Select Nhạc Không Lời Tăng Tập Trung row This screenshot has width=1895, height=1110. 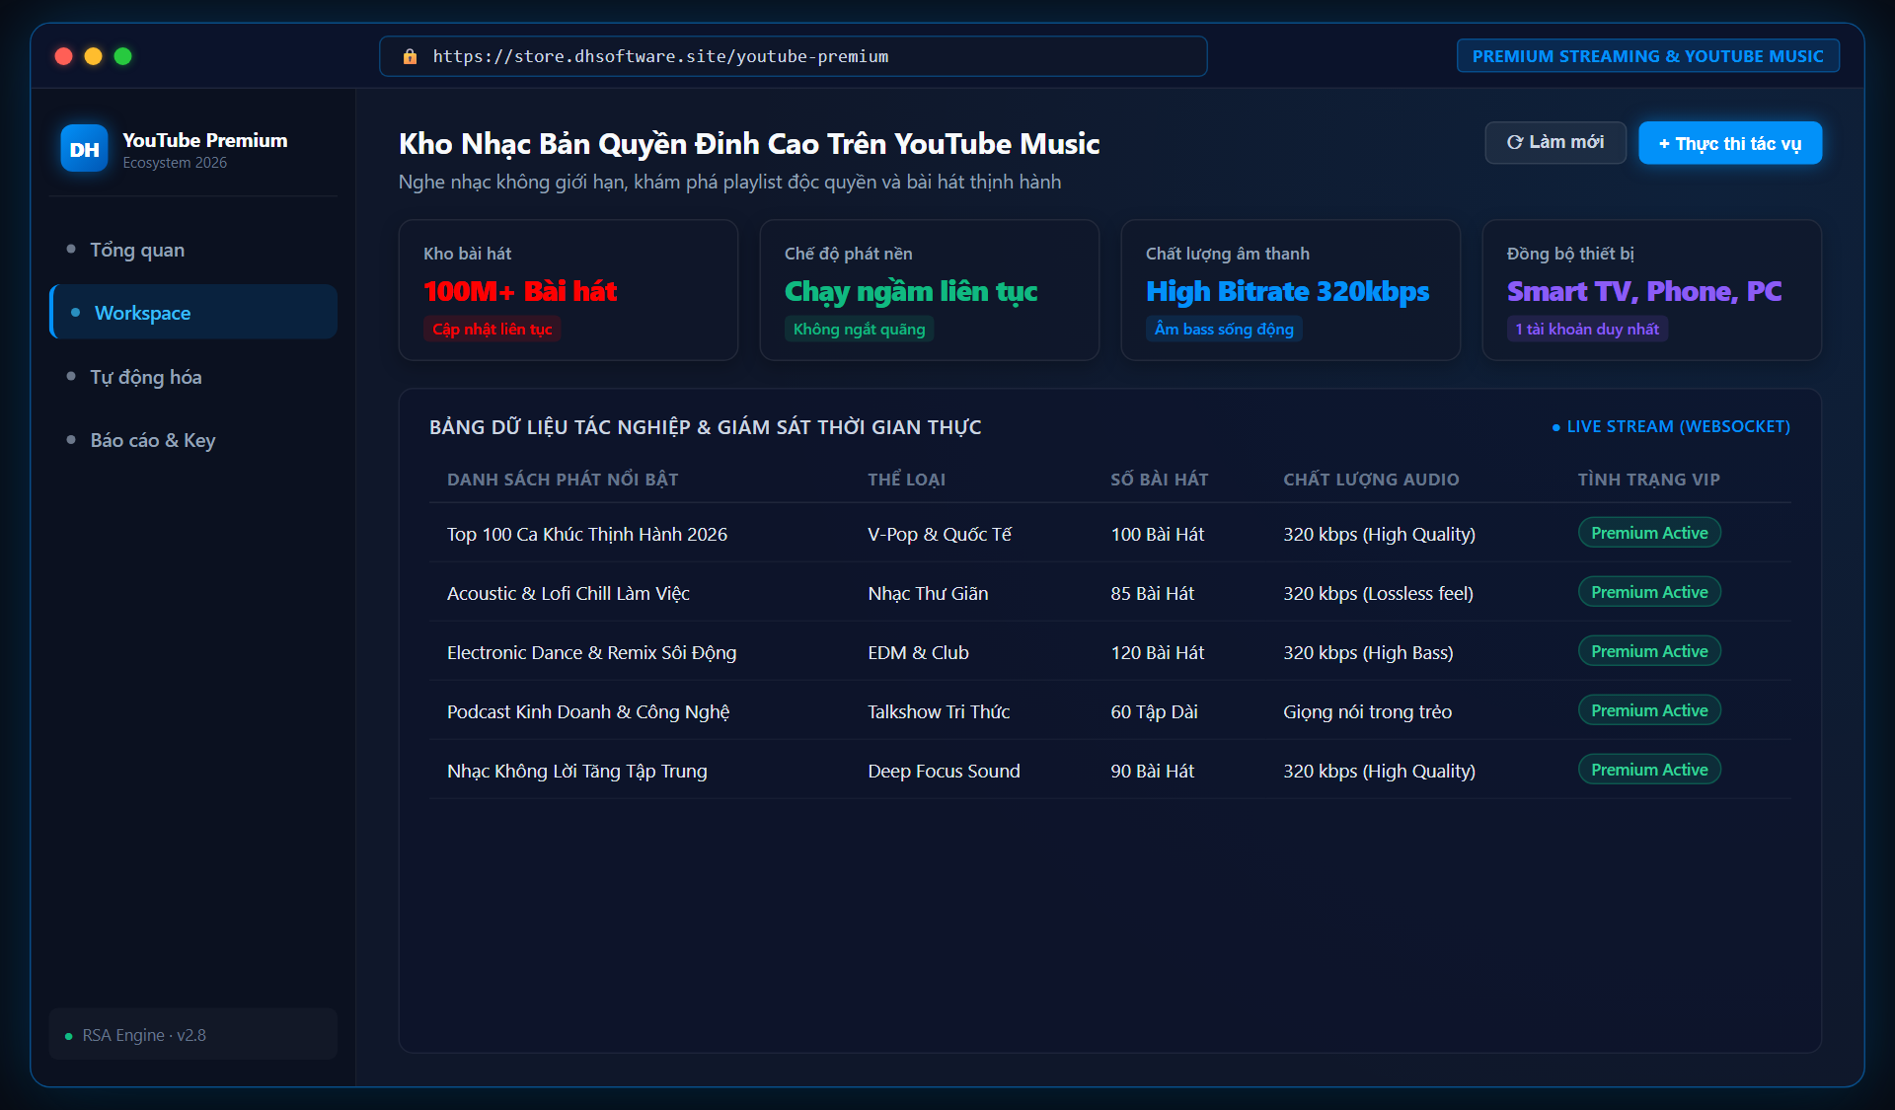(1110, 770)
